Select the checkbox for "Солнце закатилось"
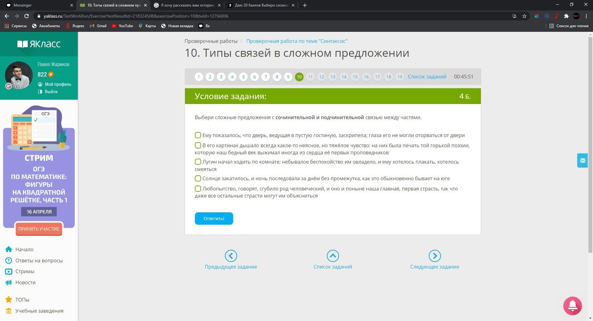 (198, 178)
